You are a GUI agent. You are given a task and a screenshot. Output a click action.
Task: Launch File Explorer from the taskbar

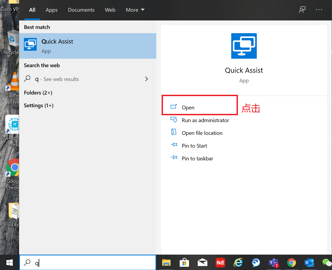coord(166,263)
